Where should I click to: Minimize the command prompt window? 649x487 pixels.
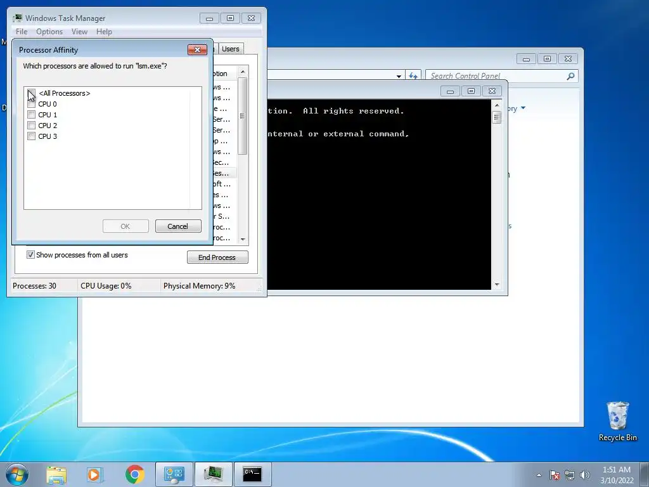[x=450, y=91]
